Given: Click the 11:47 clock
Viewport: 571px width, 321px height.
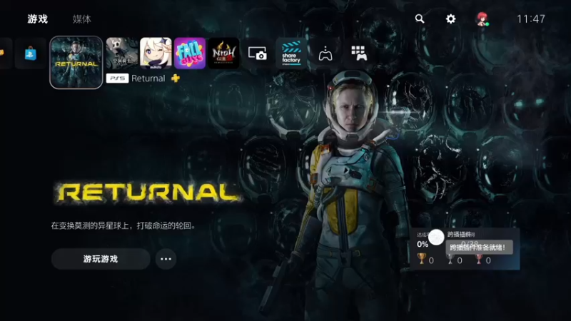Looking at the screenshot, I should point(531,19).
